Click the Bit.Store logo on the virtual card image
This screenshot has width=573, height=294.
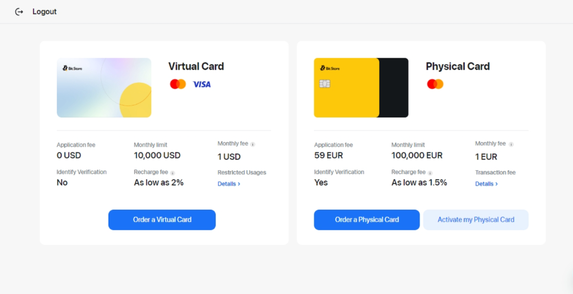[x=73, y=68]
